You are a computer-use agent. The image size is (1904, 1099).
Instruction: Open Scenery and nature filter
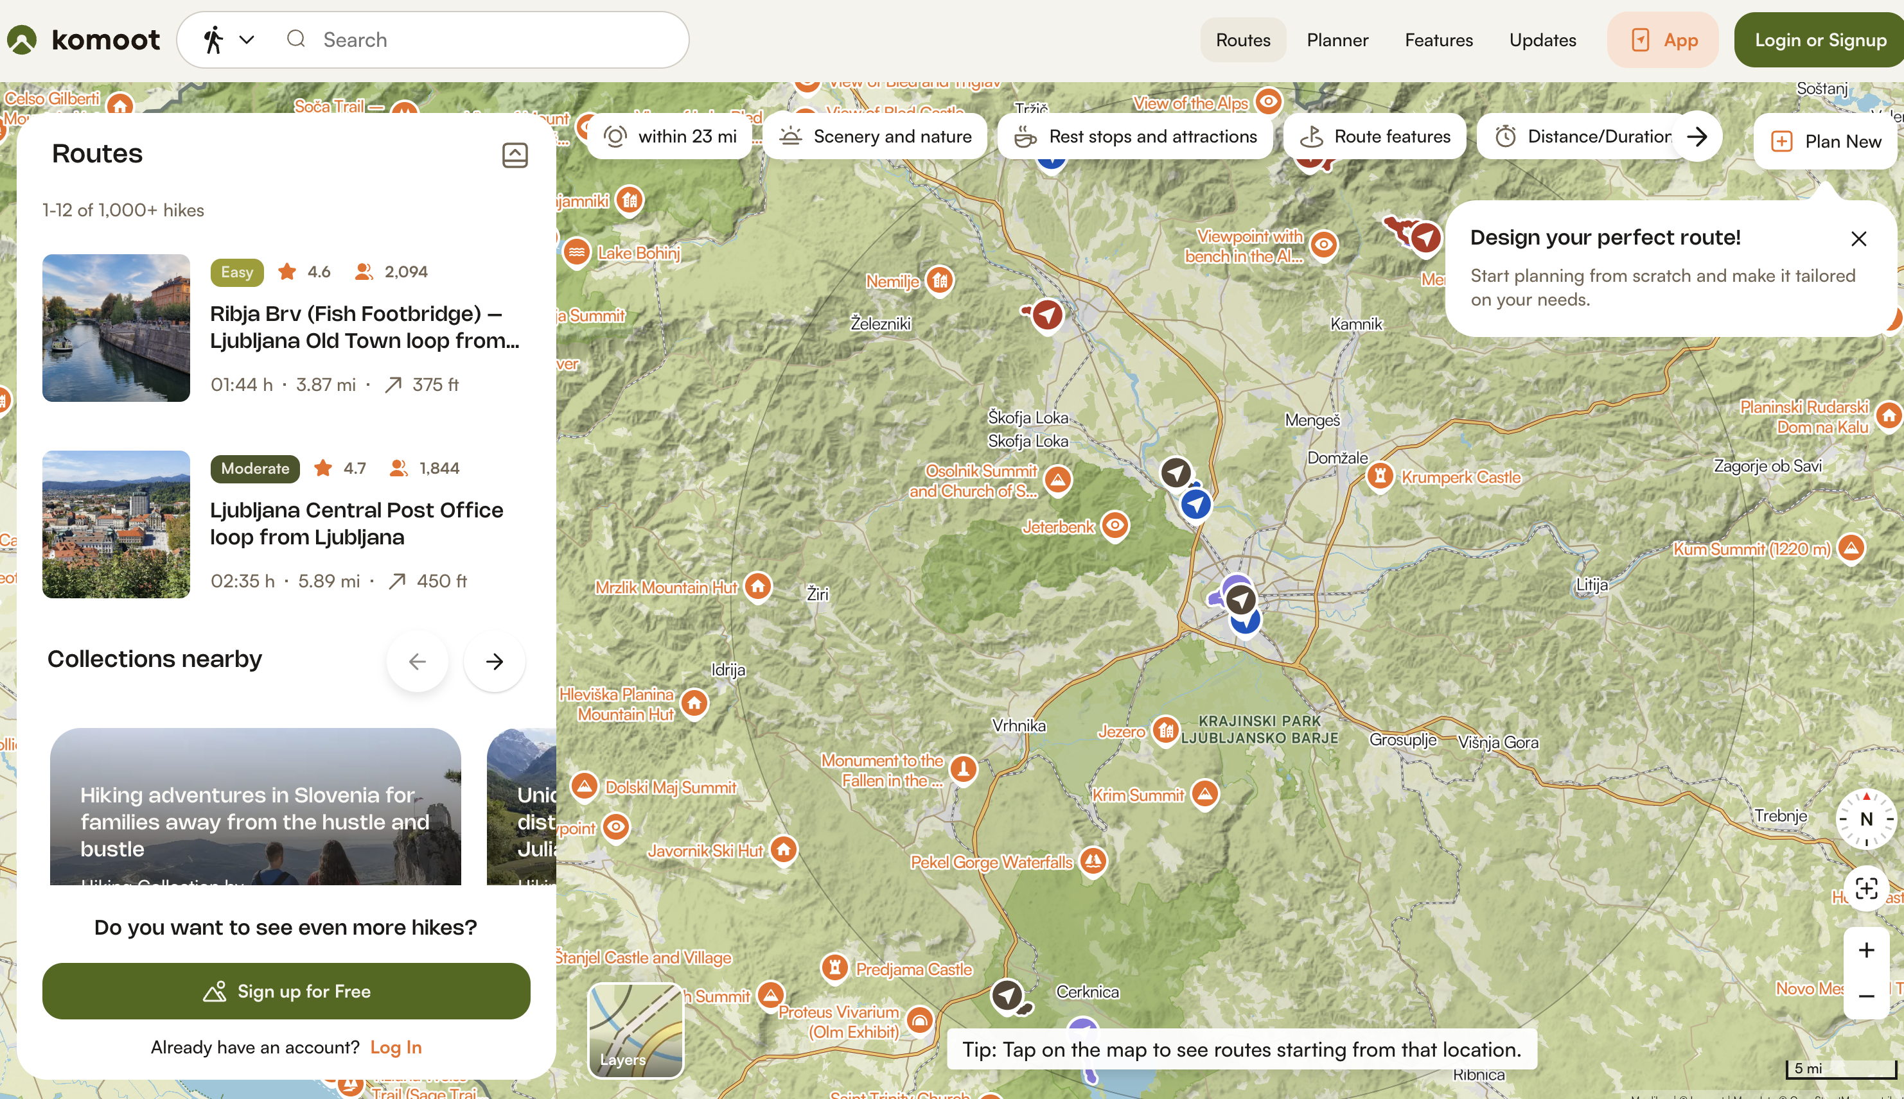[876, 137]
